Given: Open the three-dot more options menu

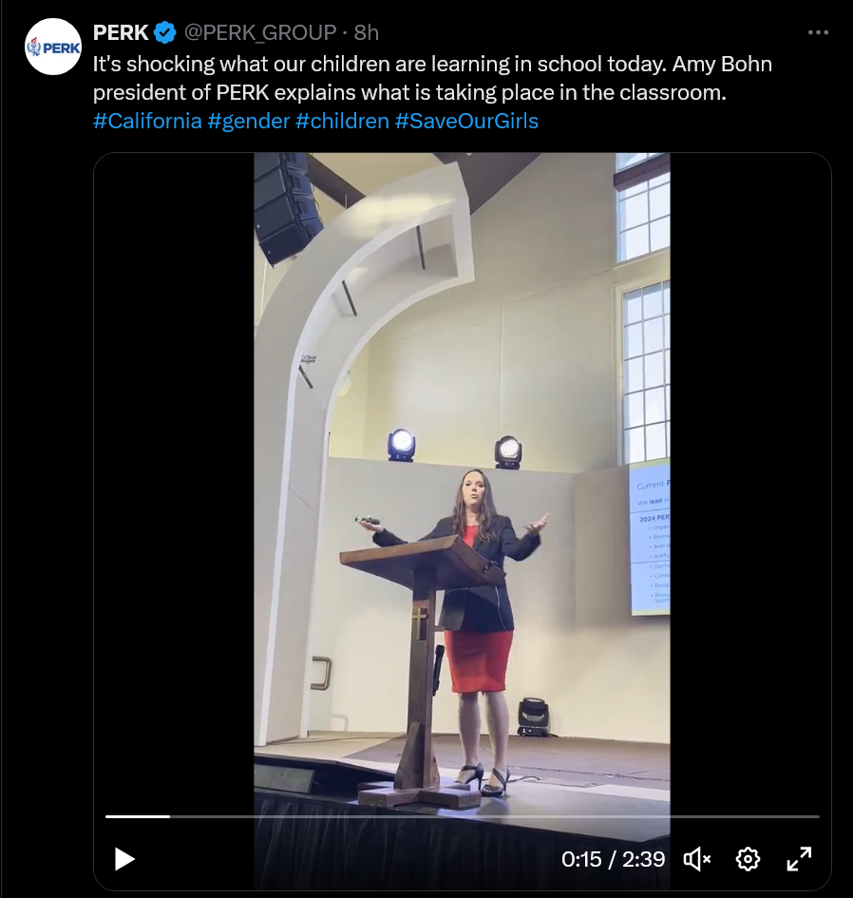Looking at the screenshot, I should pyautogui.click(x=818, y=32).
